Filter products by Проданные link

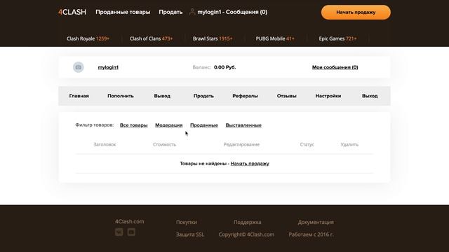pos(204,125)
